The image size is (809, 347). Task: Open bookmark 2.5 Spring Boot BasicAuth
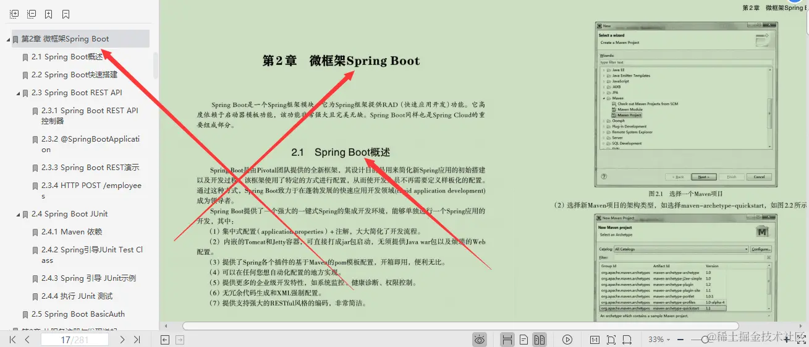pos(78,314)
